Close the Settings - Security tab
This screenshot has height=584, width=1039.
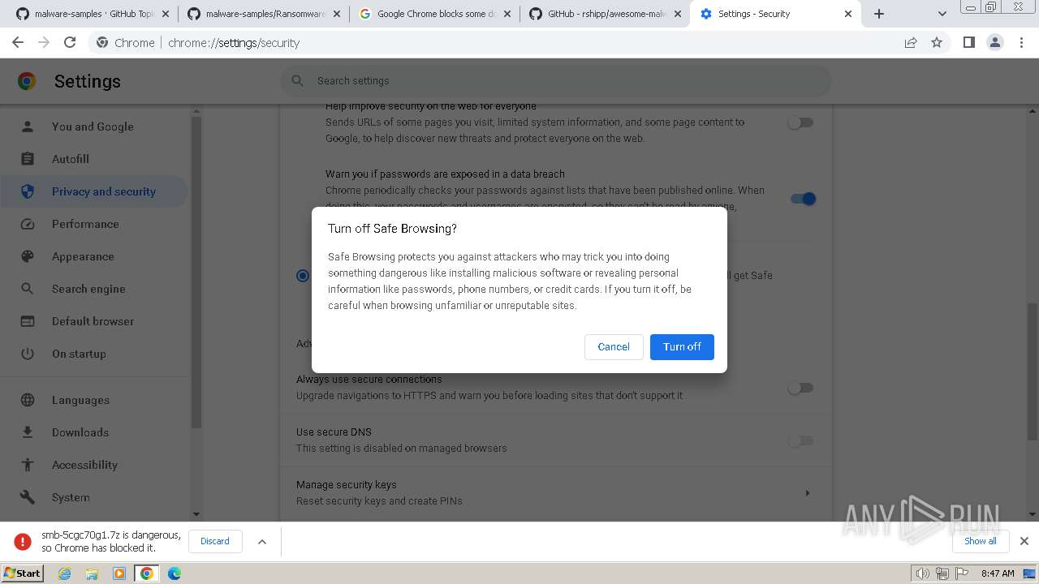(848, 14)
